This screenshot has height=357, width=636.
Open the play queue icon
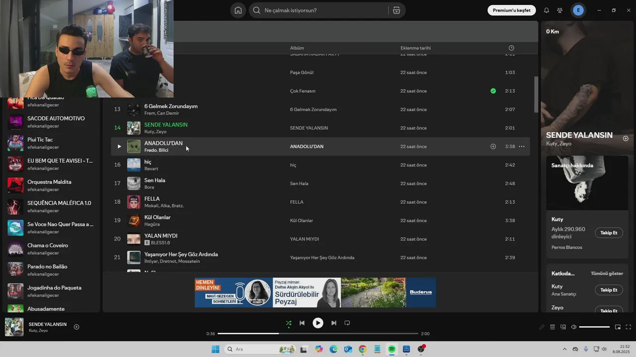pyautogui.click(x=553, y=327)
